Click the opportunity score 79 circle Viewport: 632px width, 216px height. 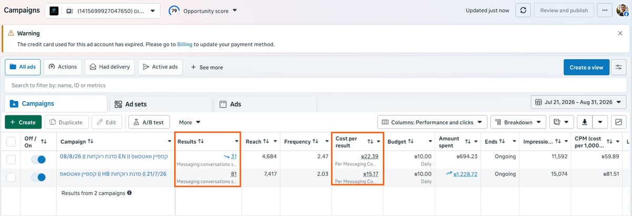point(173,11)
